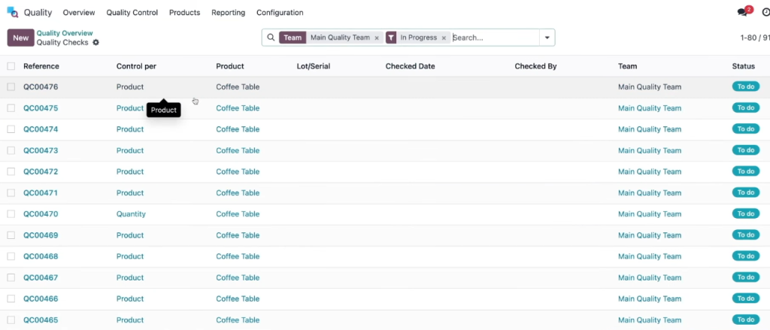Follow the Quality Overview breadcrumb link

[65, 33]
